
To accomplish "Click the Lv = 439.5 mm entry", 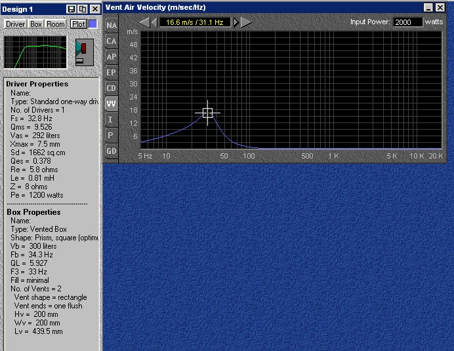I will tap(39, 331).
